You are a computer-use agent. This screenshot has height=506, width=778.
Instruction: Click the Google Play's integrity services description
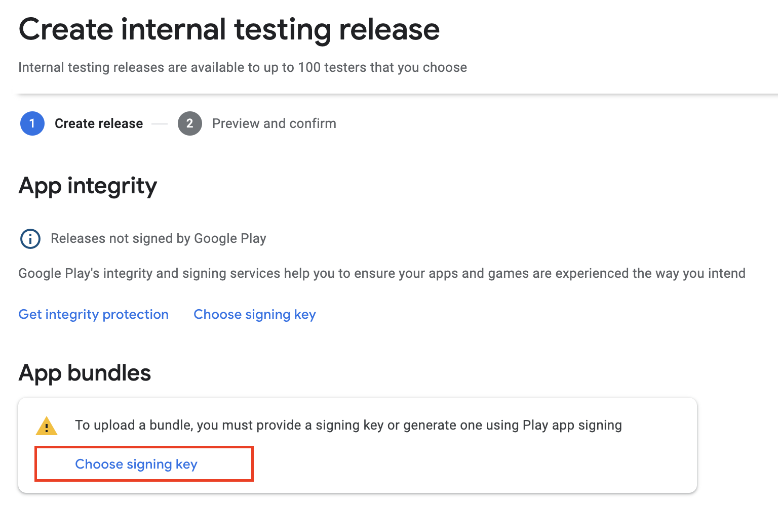[x=382, y=273]
